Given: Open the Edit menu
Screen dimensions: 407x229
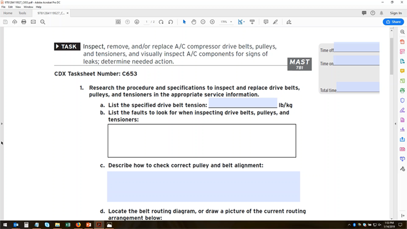Looking at the screenshot, I should point(10,7).
